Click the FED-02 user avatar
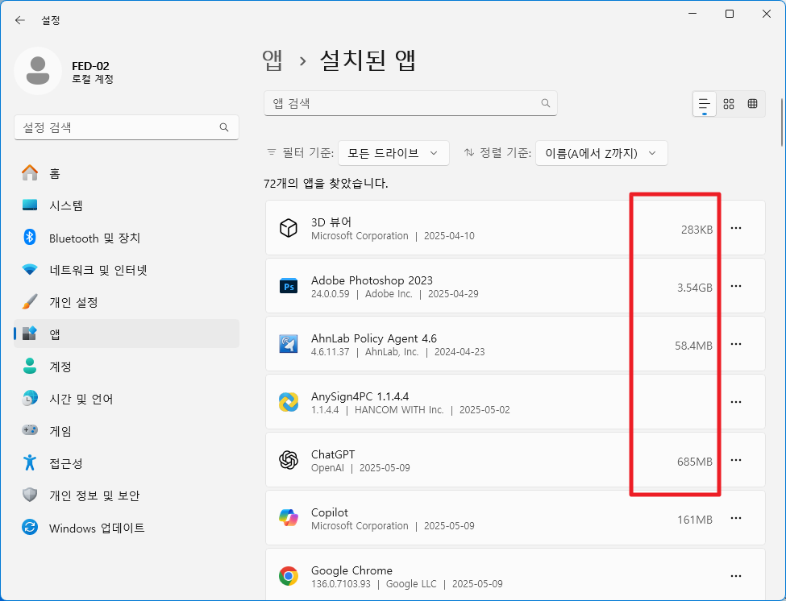Image resolution: width=786 pixels, height=601 pixels. tap(38, 71)
